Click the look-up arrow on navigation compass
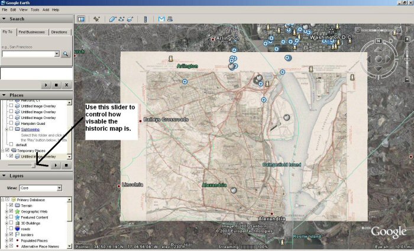The image size is (414, 251). pos(379,50)
